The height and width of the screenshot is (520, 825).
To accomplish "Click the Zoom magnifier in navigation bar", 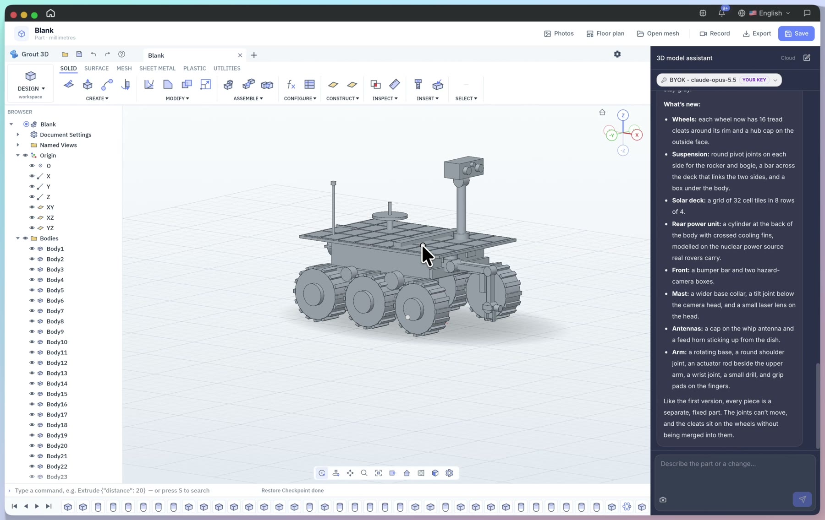I will (x=364, y=473).
